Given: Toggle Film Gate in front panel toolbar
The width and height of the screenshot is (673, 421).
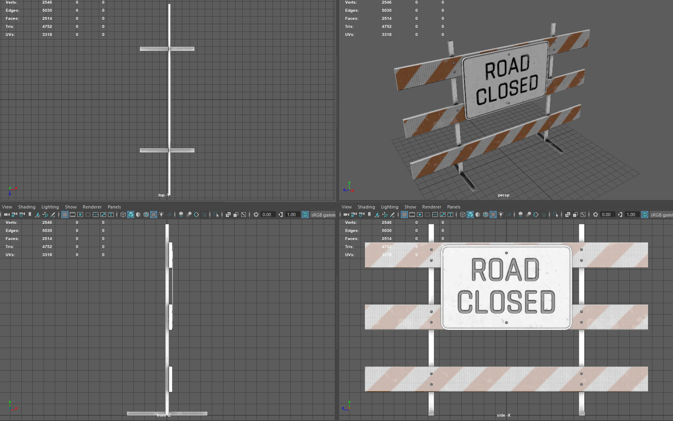Looking at the screenshot, I should click(73, 215).
